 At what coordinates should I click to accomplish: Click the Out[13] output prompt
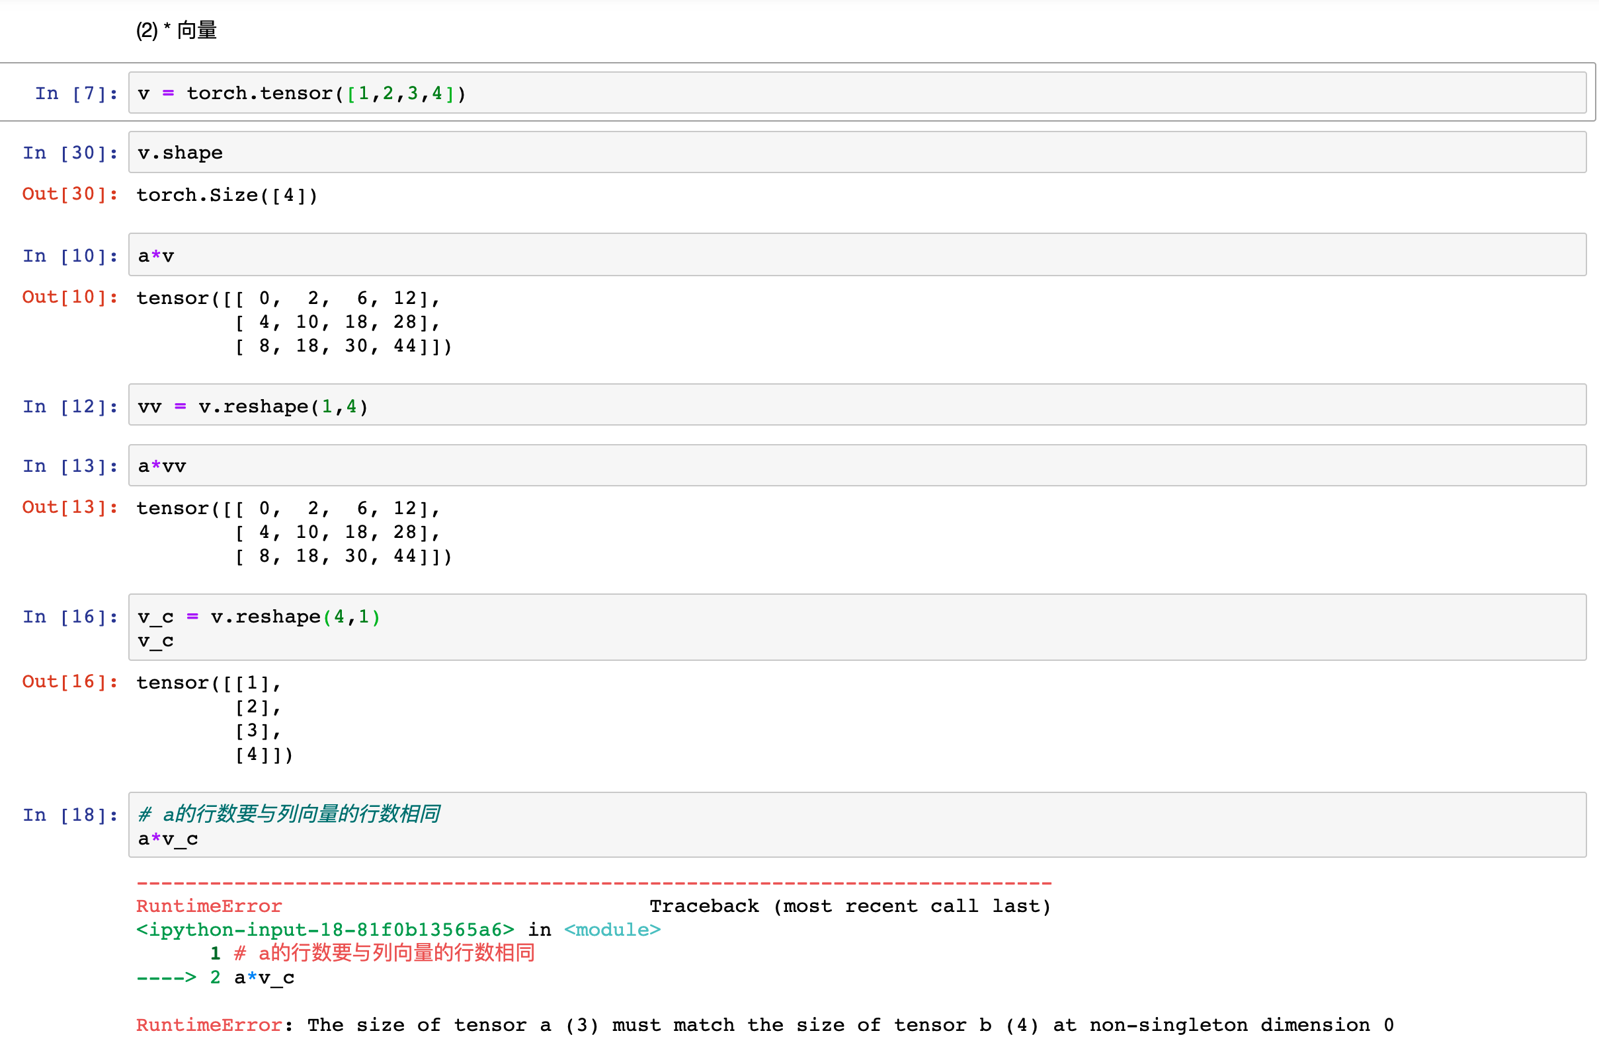point(69,507)
